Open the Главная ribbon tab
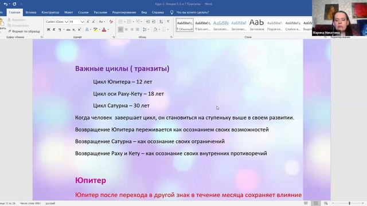This screenshot has height=206, width=367. [x=14, y=13]
